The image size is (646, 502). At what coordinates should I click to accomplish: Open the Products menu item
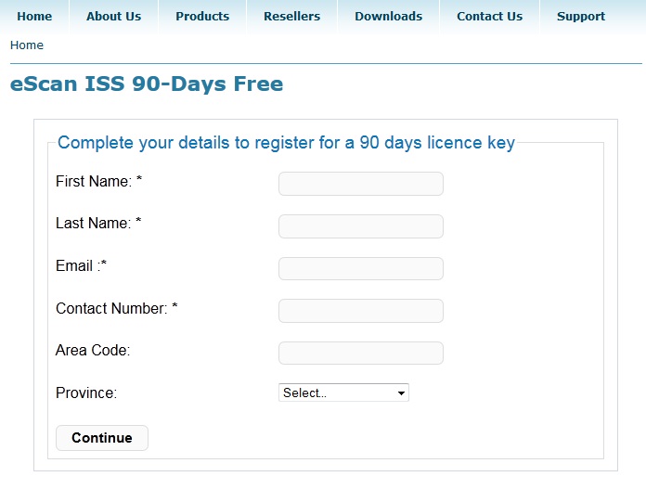pyautogui.click(x=202, y=17)
